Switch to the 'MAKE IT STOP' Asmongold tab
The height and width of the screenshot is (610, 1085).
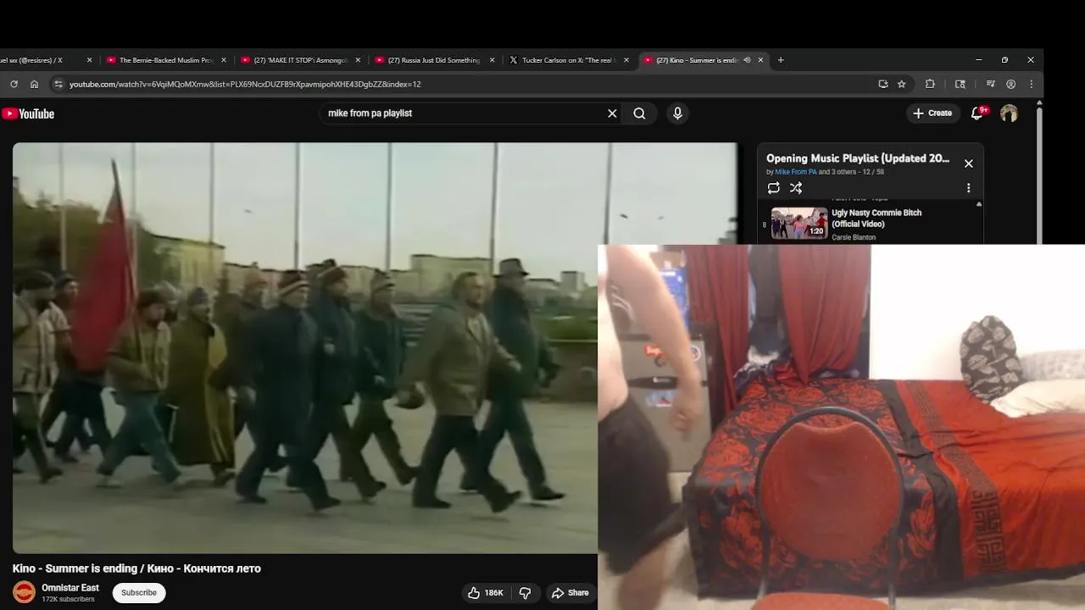[x=301, y=60]
